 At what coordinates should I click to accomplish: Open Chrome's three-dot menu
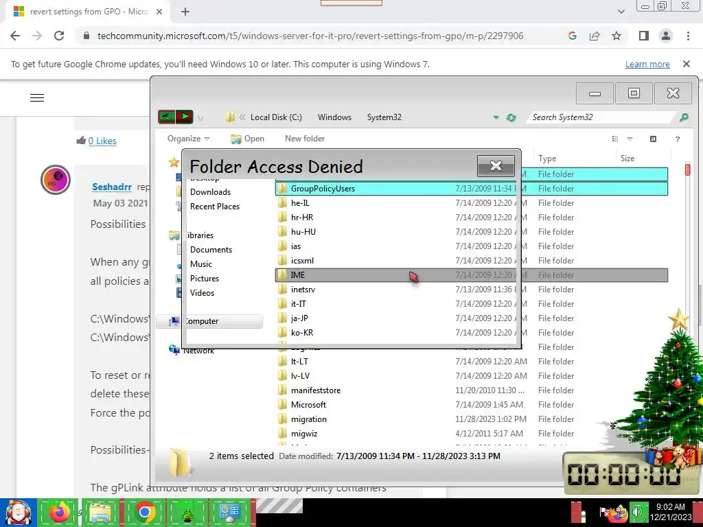tap(688, 36)
